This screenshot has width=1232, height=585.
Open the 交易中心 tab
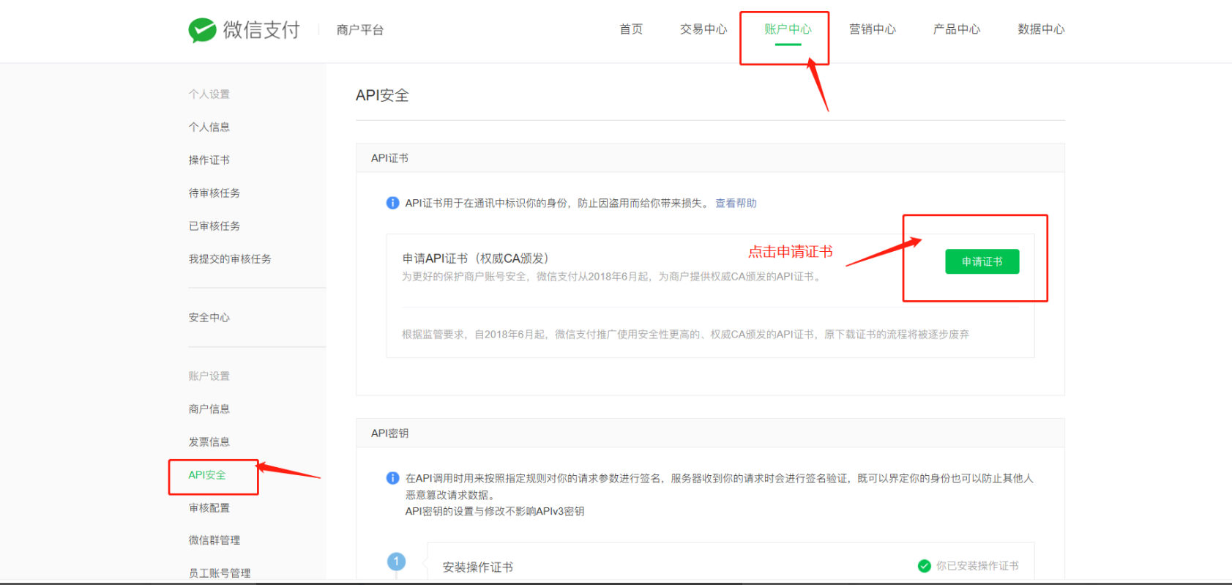703,29
